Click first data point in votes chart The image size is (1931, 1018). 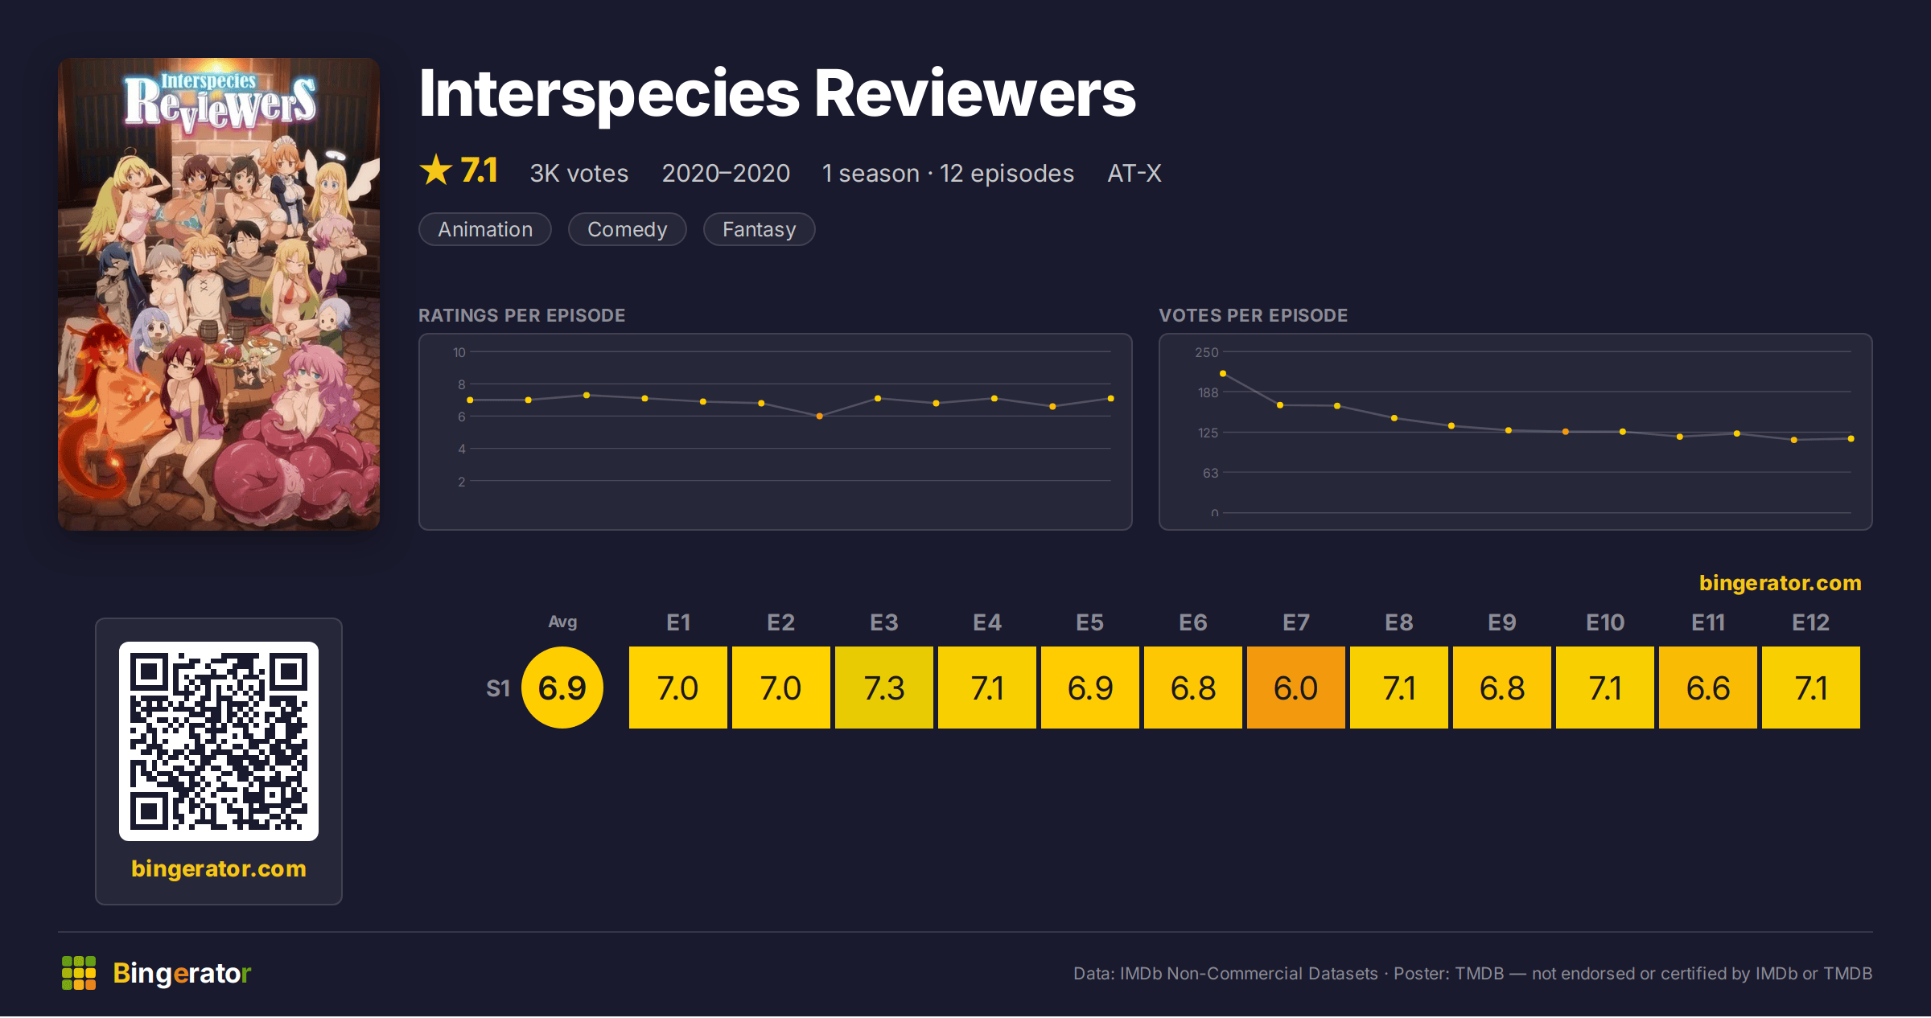1223,374
